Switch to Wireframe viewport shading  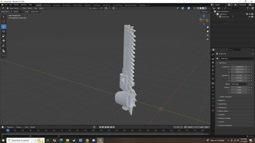click(x=198, y=8)
